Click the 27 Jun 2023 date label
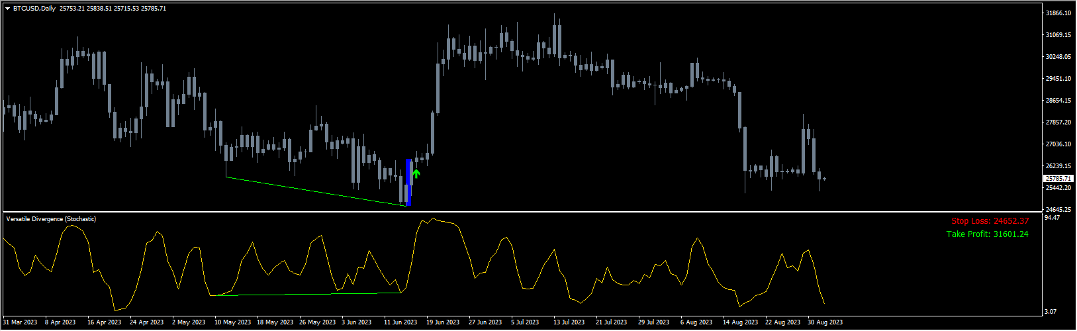Image resolution: width=1077 pixels, height=331 pixels. click(485, 323)
